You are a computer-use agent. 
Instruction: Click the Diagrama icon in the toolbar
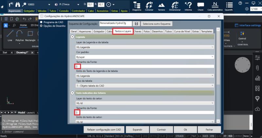(137, 5)
